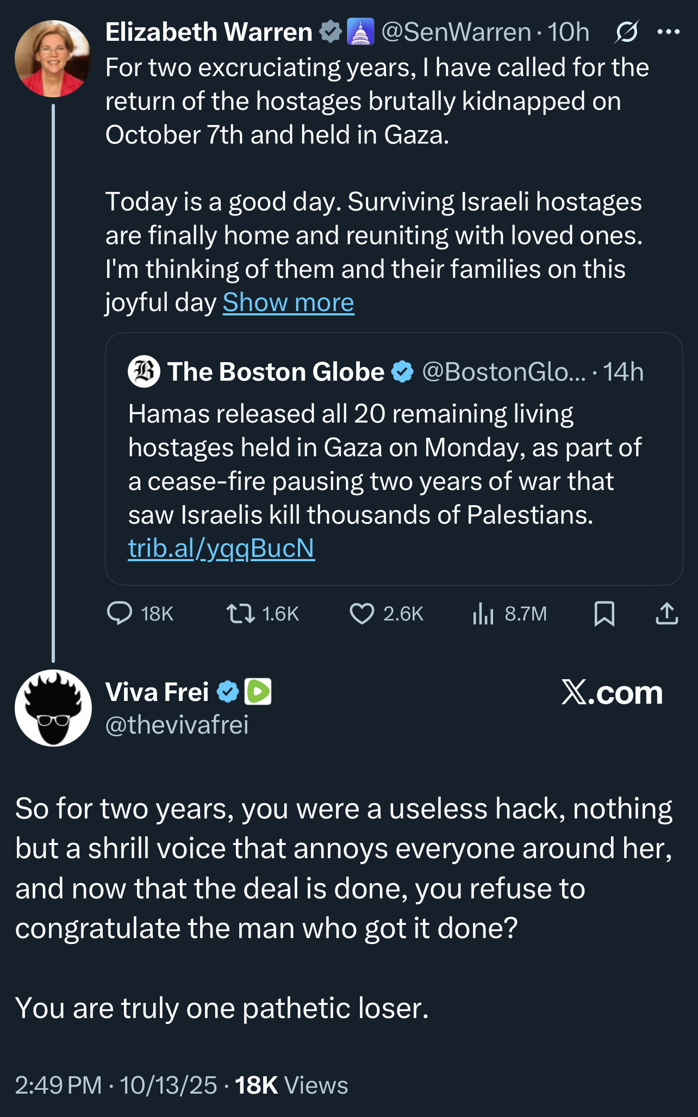Click the reply comment icon
The image size is (698, 1117).
[x=120, y=613]
